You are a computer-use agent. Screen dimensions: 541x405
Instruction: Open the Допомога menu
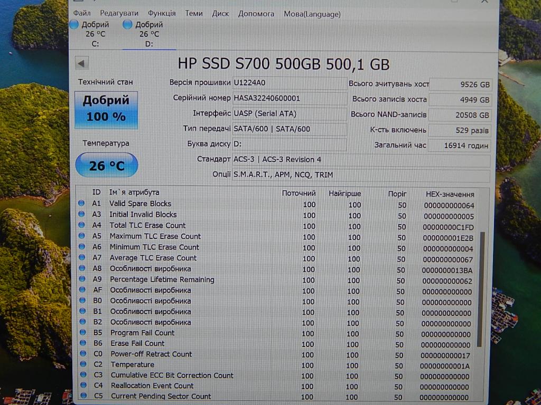(x=256, y=14)
